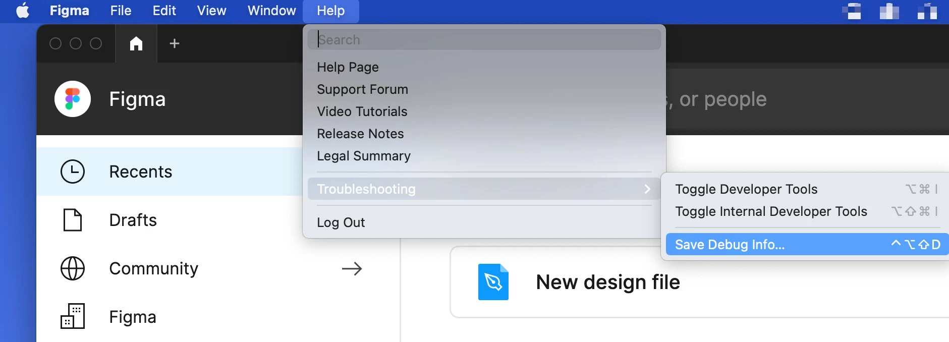Click the Community globe icon
The image size is (949, 342).
click(x=73, y=268)
